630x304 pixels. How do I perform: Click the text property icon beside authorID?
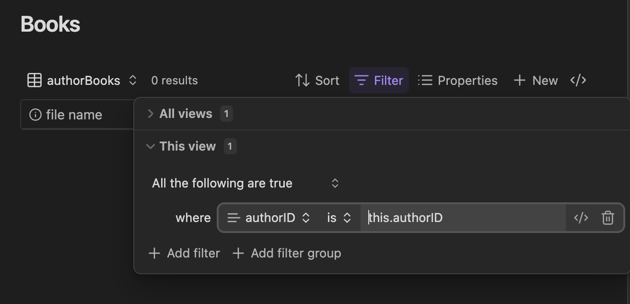[x=233, y=218]
